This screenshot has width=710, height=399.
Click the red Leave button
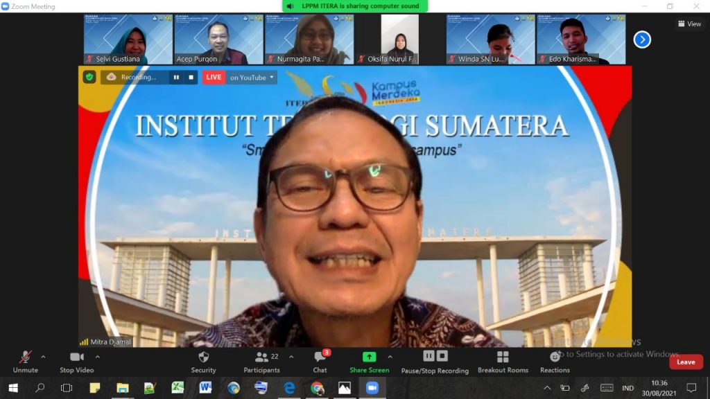click(x=686, y=362)
